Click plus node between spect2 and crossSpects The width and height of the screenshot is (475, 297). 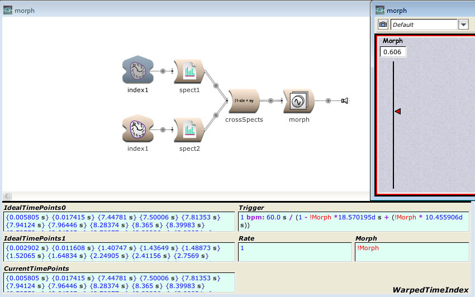click(216, 116)
